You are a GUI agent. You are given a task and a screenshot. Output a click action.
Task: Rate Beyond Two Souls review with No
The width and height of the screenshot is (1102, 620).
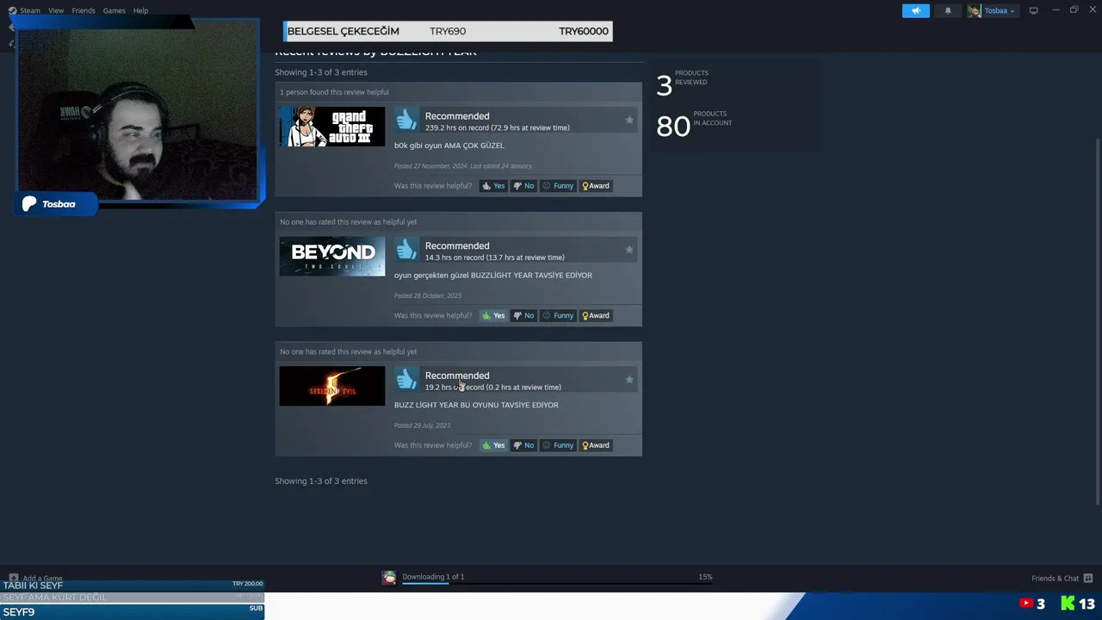pos(523,315)
